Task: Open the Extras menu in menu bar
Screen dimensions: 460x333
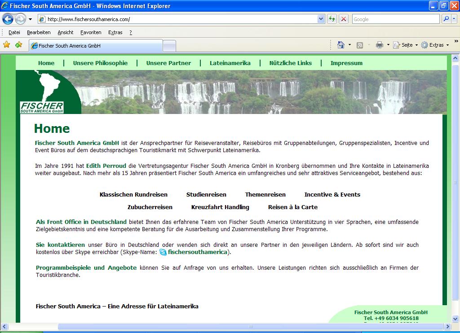Action: (x=115, y=33)
